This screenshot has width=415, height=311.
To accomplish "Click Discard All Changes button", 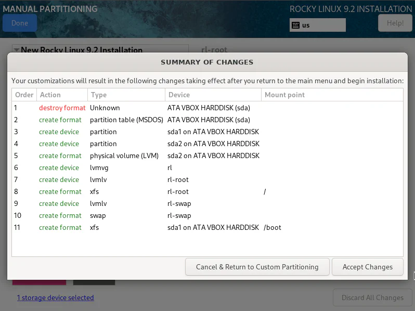I will pyautogui.click(x=372, y=297).
